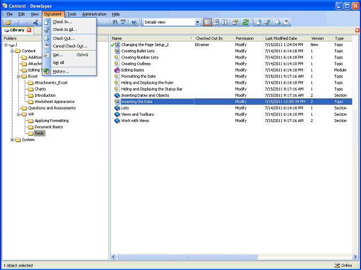The height and width of the screenshot is (270, 361).
Task: Expand the System folder
Action: 12,140
